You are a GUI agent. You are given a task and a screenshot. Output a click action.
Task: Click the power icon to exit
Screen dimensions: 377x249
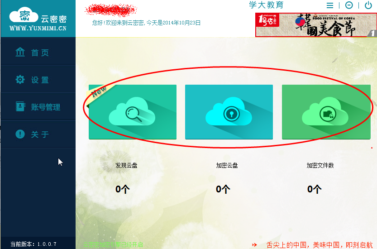click(368, 5)
